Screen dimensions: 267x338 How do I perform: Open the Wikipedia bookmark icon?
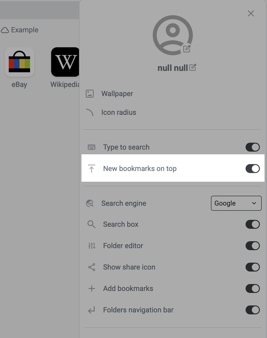click(65, 62)
